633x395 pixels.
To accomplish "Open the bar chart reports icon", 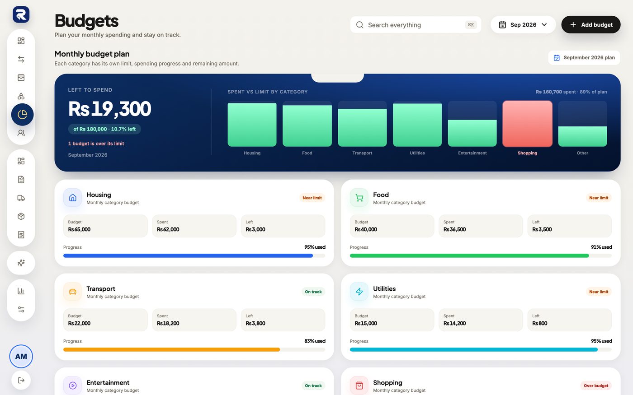I will pos(21,291).
